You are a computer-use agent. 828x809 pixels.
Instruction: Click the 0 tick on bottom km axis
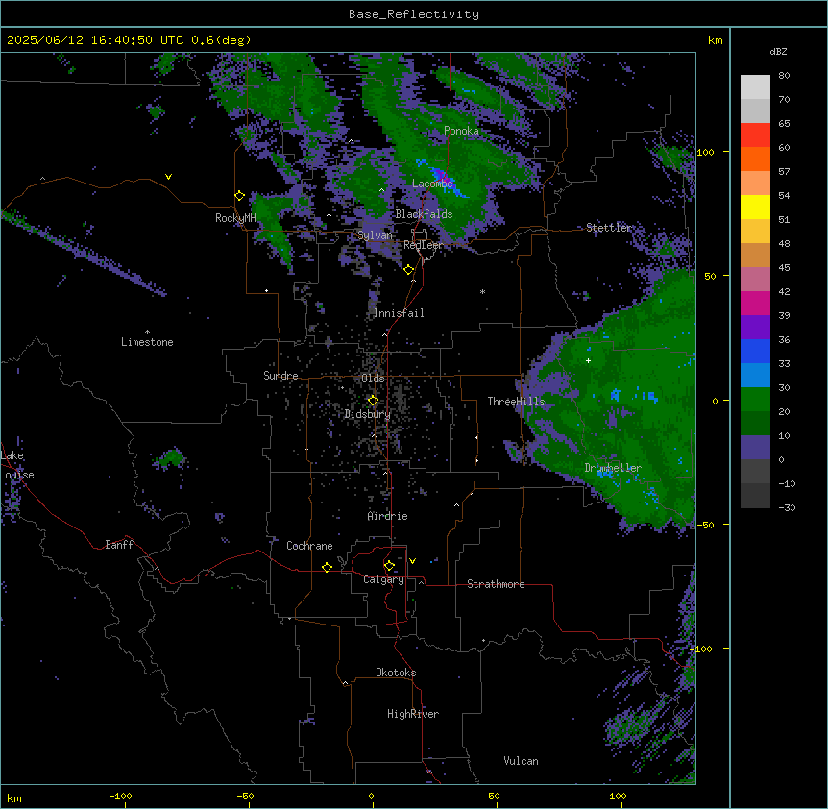tap(371, 796)
